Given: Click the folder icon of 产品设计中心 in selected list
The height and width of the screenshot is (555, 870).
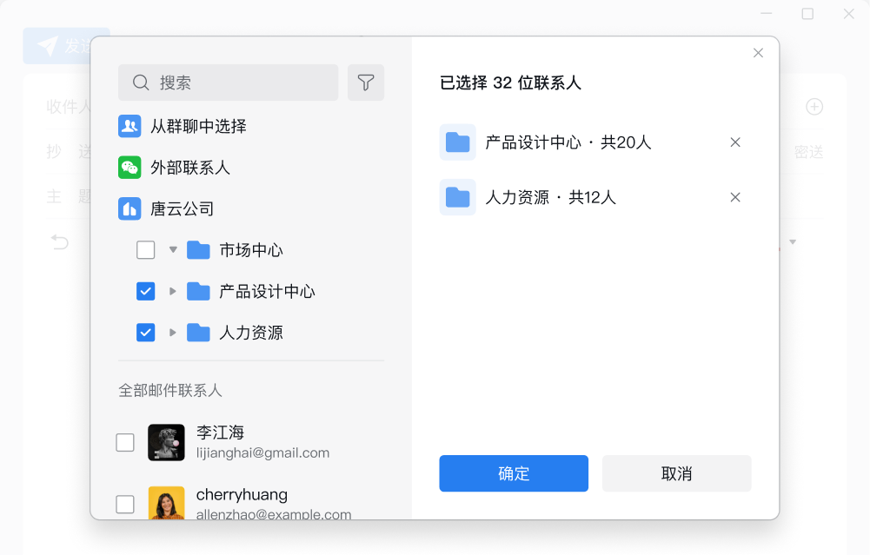Looking at the screenshot, I should pyautogui.click(x=457, y=142).
